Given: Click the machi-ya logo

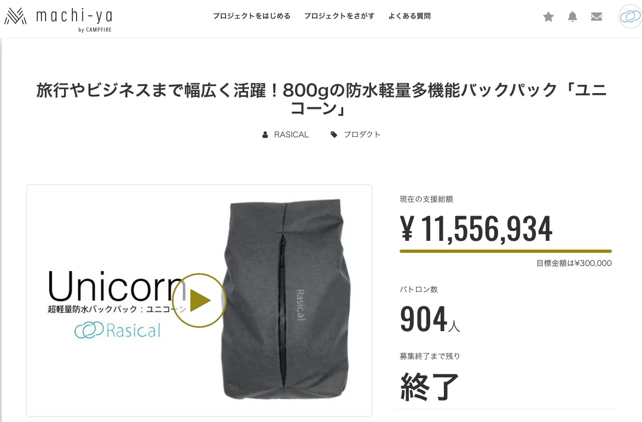Looking at the screenshot, I should [57, 19].
